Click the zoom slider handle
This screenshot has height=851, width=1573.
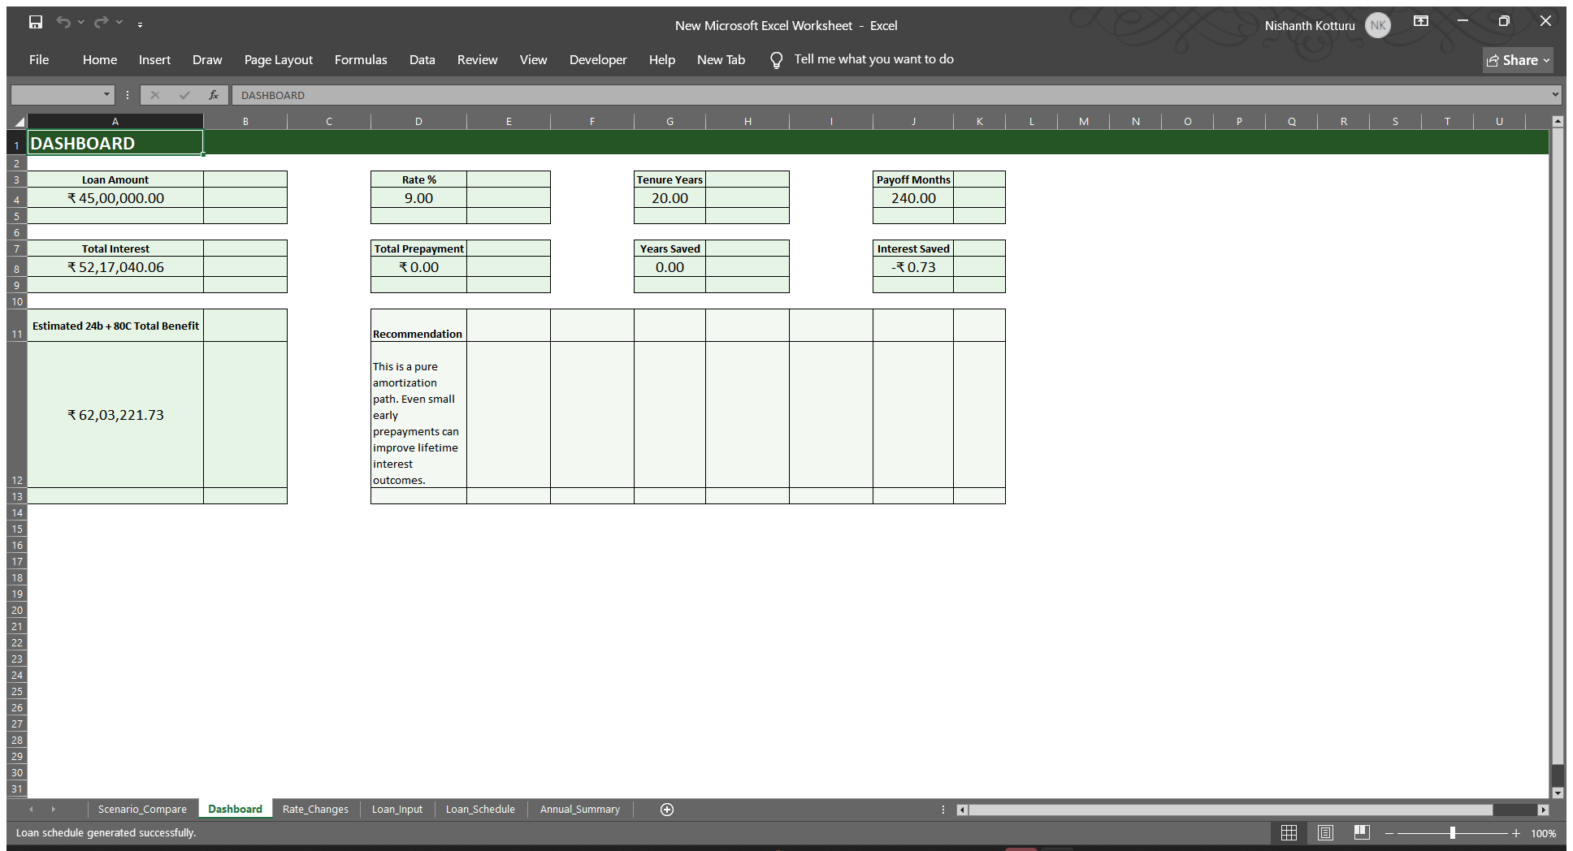click(x=1453, y=833)
